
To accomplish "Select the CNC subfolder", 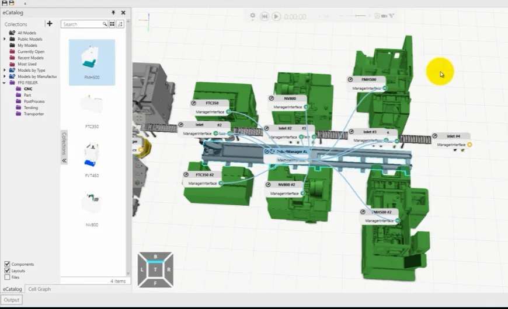I will (x=28, y=89).
